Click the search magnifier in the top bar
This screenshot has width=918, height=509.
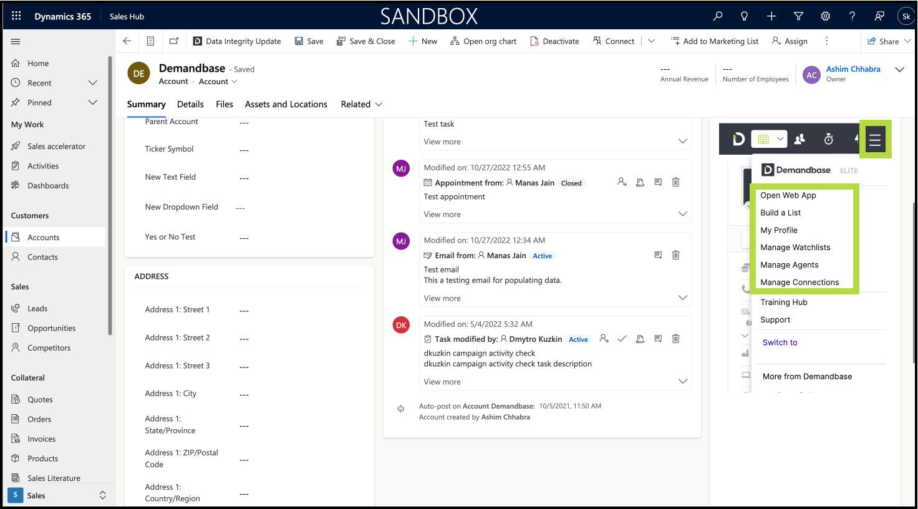718,16
